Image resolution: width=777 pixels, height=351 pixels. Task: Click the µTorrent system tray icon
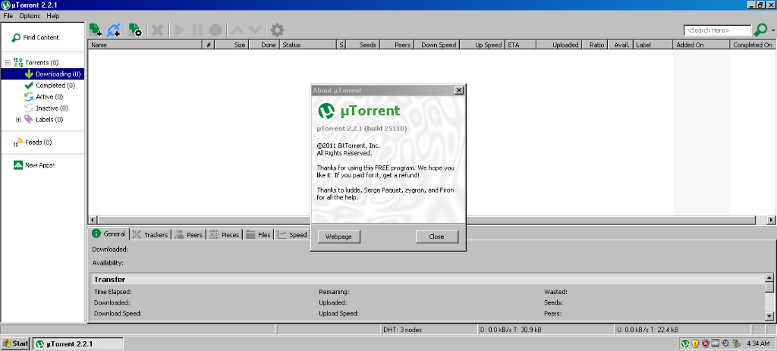coord(685,343)
